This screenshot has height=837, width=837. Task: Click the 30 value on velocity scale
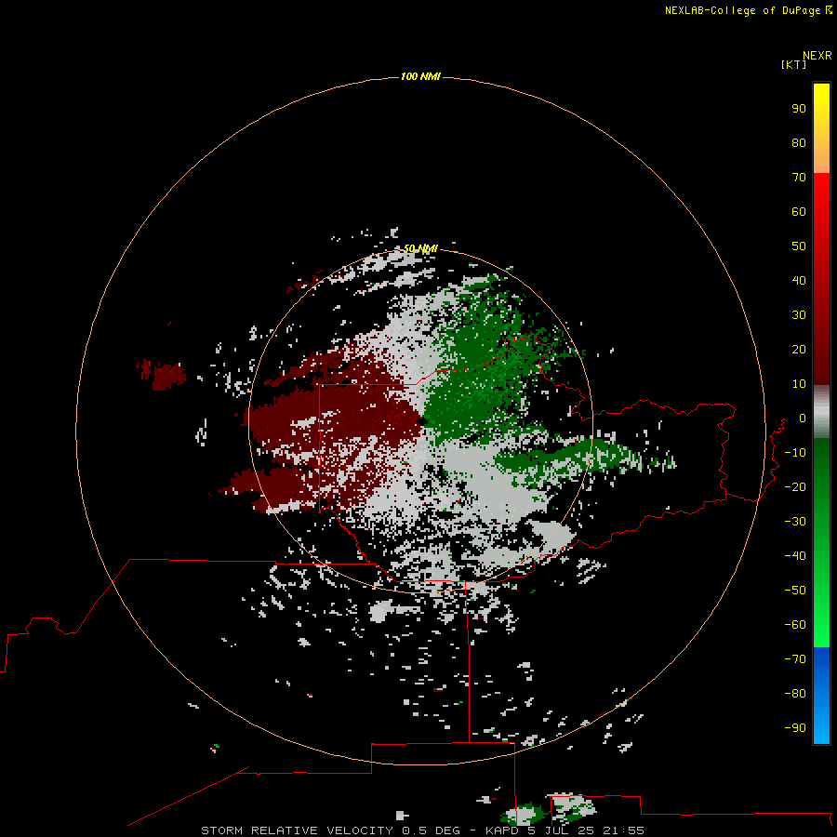click(x=799, y=315)
